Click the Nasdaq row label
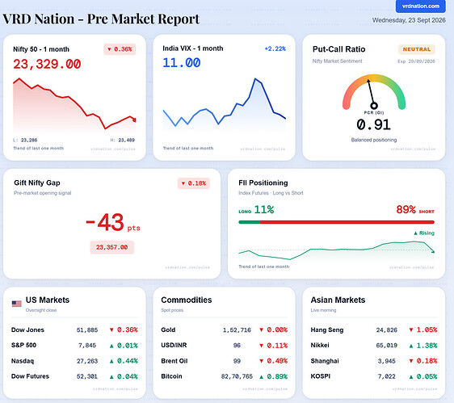The height and width of the screenshot is (403, 454). (23, 361)
